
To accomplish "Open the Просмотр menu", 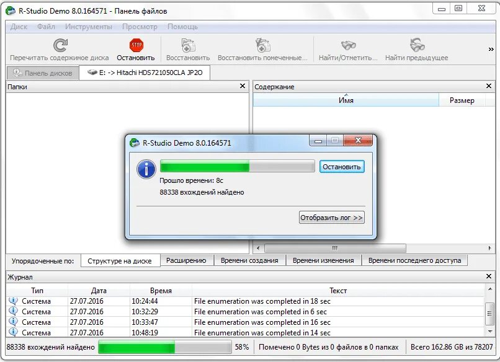I will tap(140, 27).
